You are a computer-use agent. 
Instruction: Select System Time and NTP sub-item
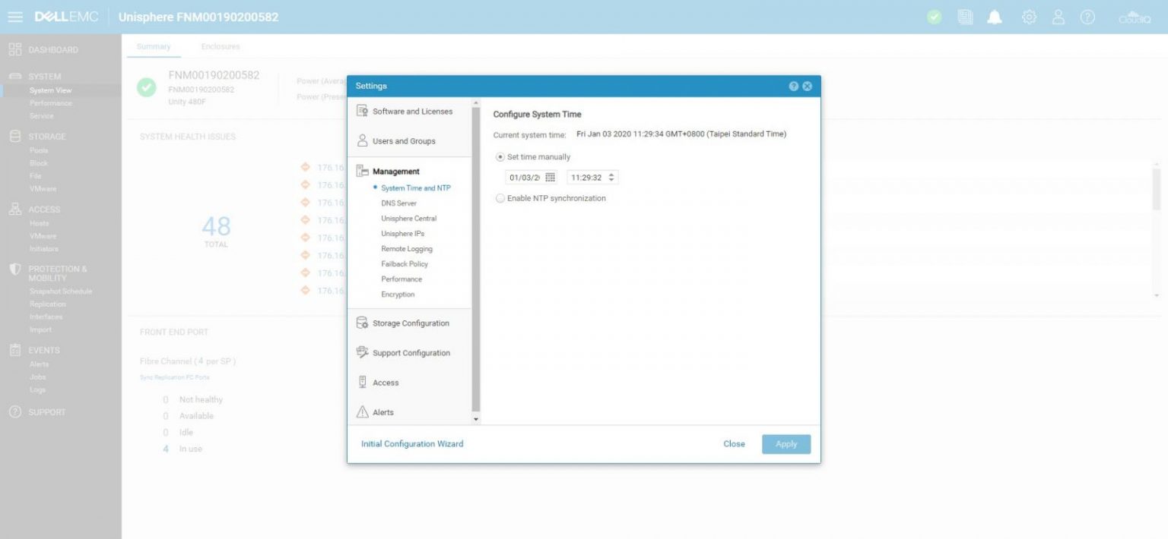tap(415, 188)
